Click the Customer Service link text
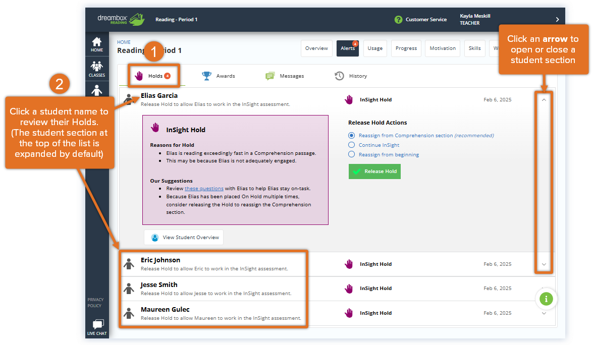The width and height of the screenshot is (593, 345). pyautogui.click(x=426, y=20)
